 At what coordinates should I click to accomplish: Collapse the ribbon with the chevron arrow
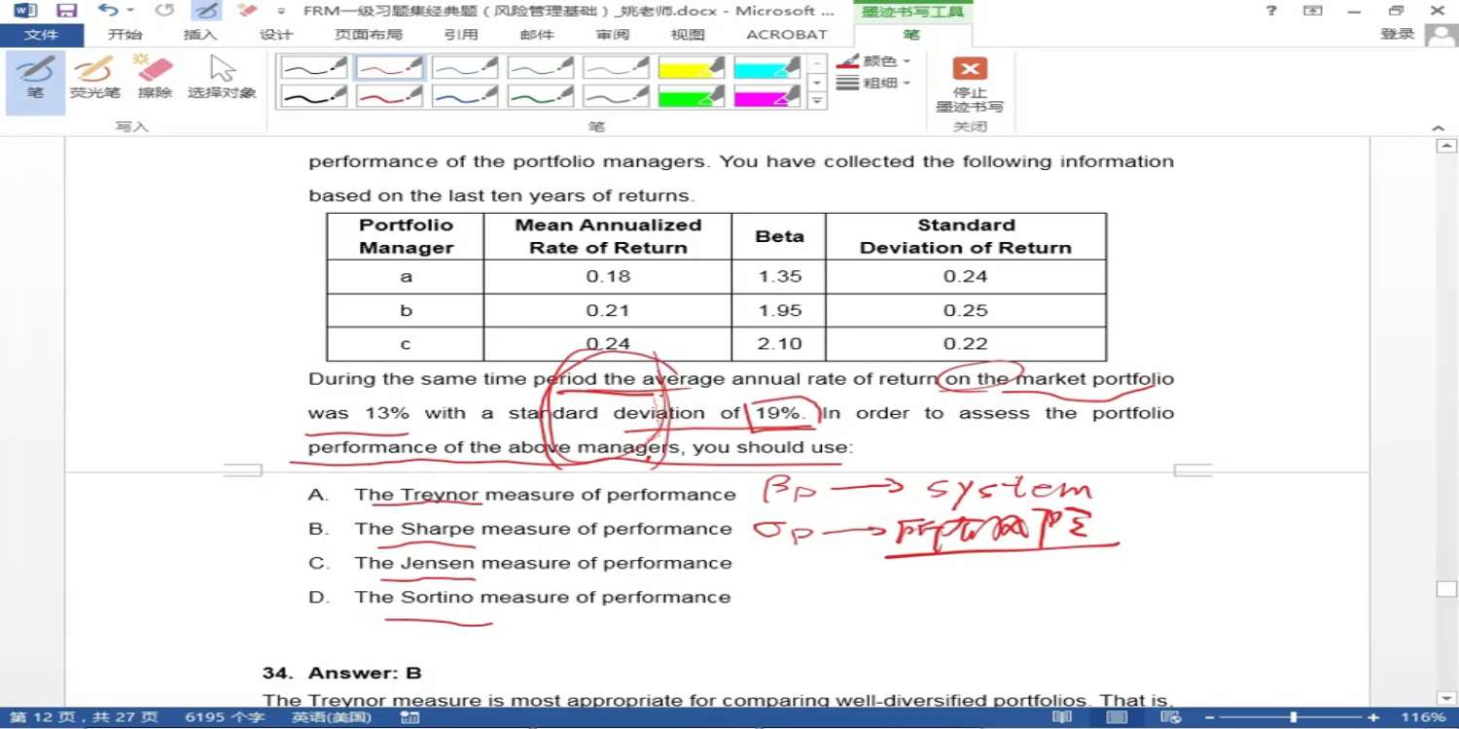(x=1439, y=128)
